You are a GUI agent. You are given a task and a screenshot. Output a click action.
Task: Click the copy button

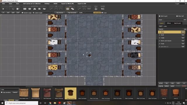click(172, 83)
